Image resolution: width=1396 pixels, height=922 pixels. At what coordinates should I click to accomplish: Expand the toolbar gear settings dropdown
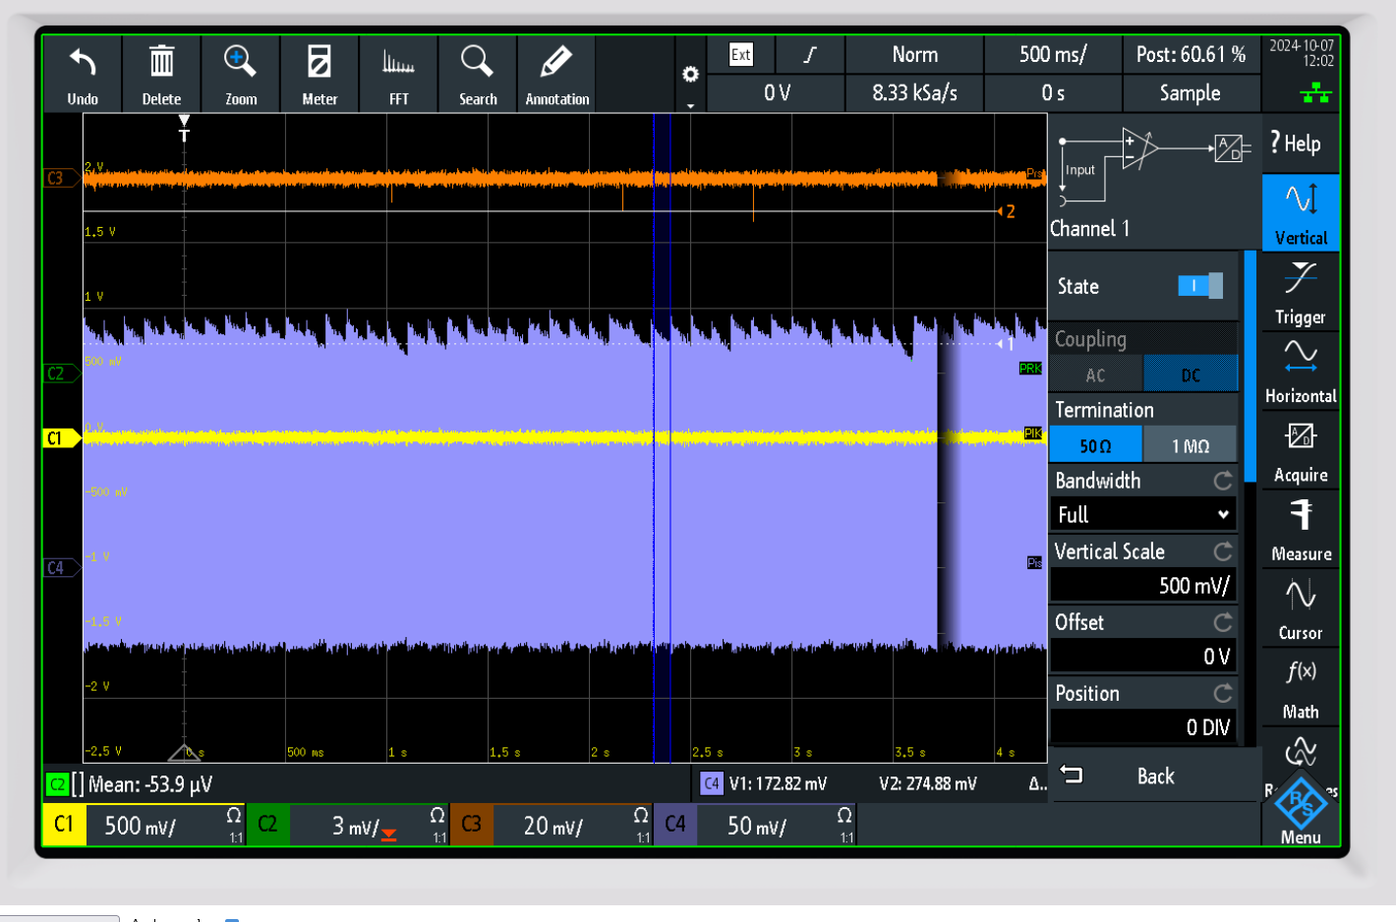tap(690, 79)
